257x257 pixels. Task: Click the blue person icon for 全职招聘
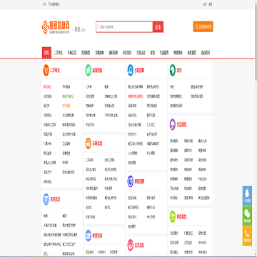[x=130, y=71]
